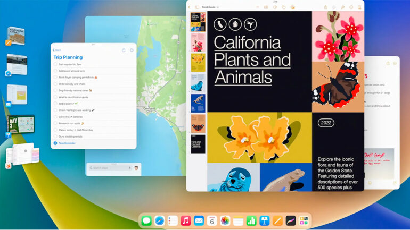This screenshot has width=410, height=230.
Task: Open the three-dot multitasking menu above Field Guide
Action: [x=275, y=2]
